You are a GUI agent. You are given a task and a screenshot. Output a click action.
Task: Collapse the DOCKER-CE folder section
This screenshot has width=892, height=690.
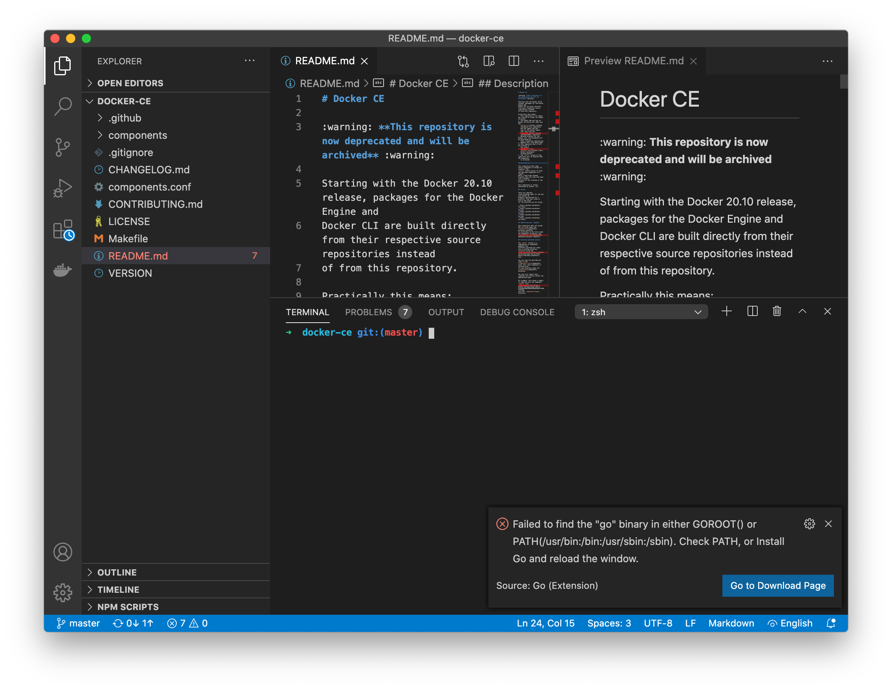pyautogui.click(x=175, y=101)
